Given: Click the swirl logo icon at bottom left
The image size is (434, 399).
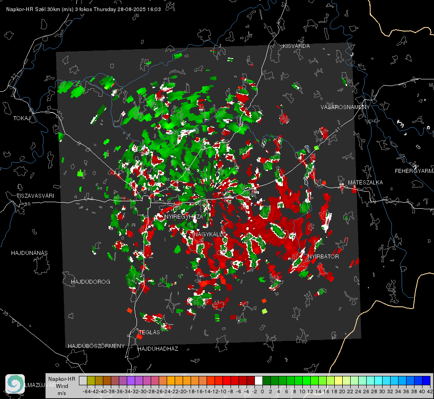Looking at the screenshot, I should pos(15,383).
